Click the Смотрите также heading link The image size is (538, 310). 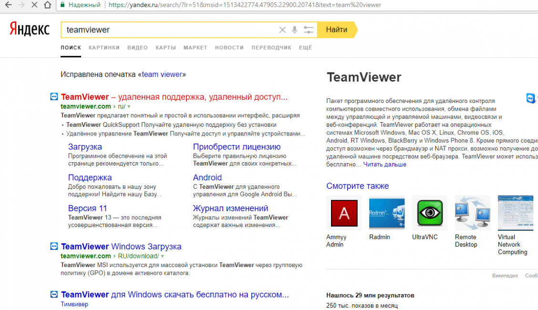[358, 186]
